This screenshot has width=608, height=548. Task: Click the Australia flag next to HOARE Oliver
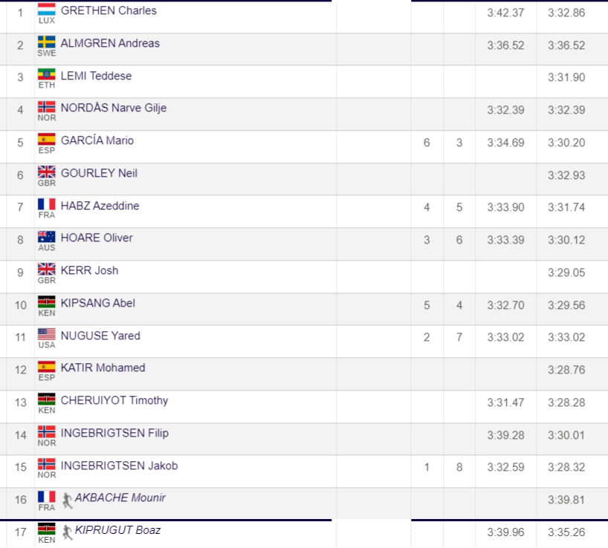click(46, 237)
